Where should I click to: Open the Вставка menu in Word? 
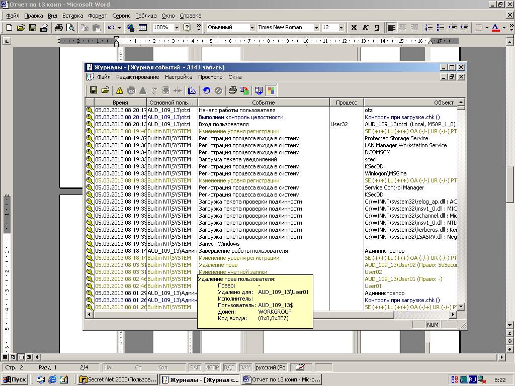click(x=72, y=16)
